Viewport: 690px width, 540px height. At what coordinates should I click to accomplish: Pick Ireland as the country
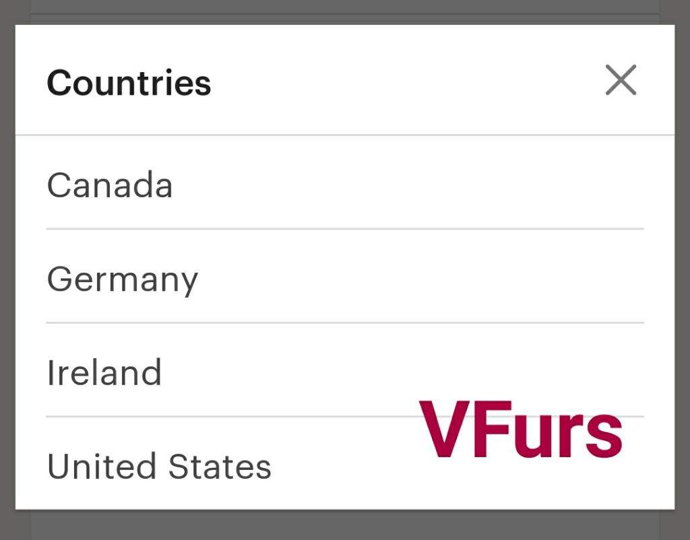(104, 372)
